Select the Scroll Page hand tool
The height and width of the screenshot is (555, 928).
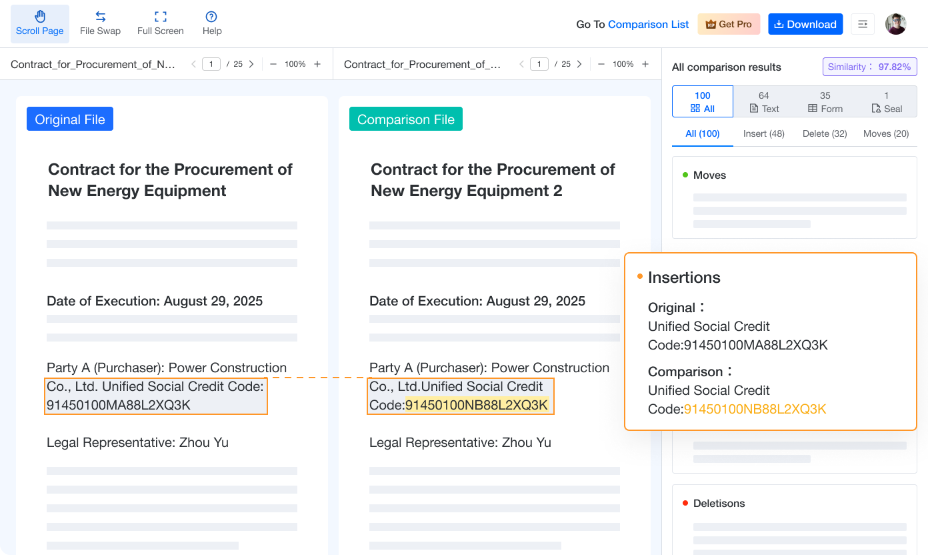(40, 24)
